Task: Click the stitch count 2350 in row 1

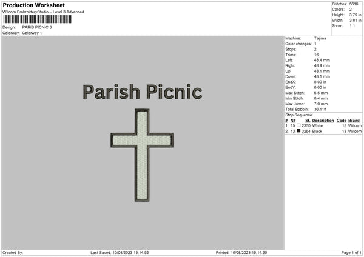Action: tap(306, 125)
